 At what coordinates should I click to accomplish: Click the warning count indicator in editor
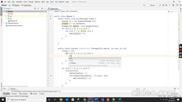tap(173, 12)
